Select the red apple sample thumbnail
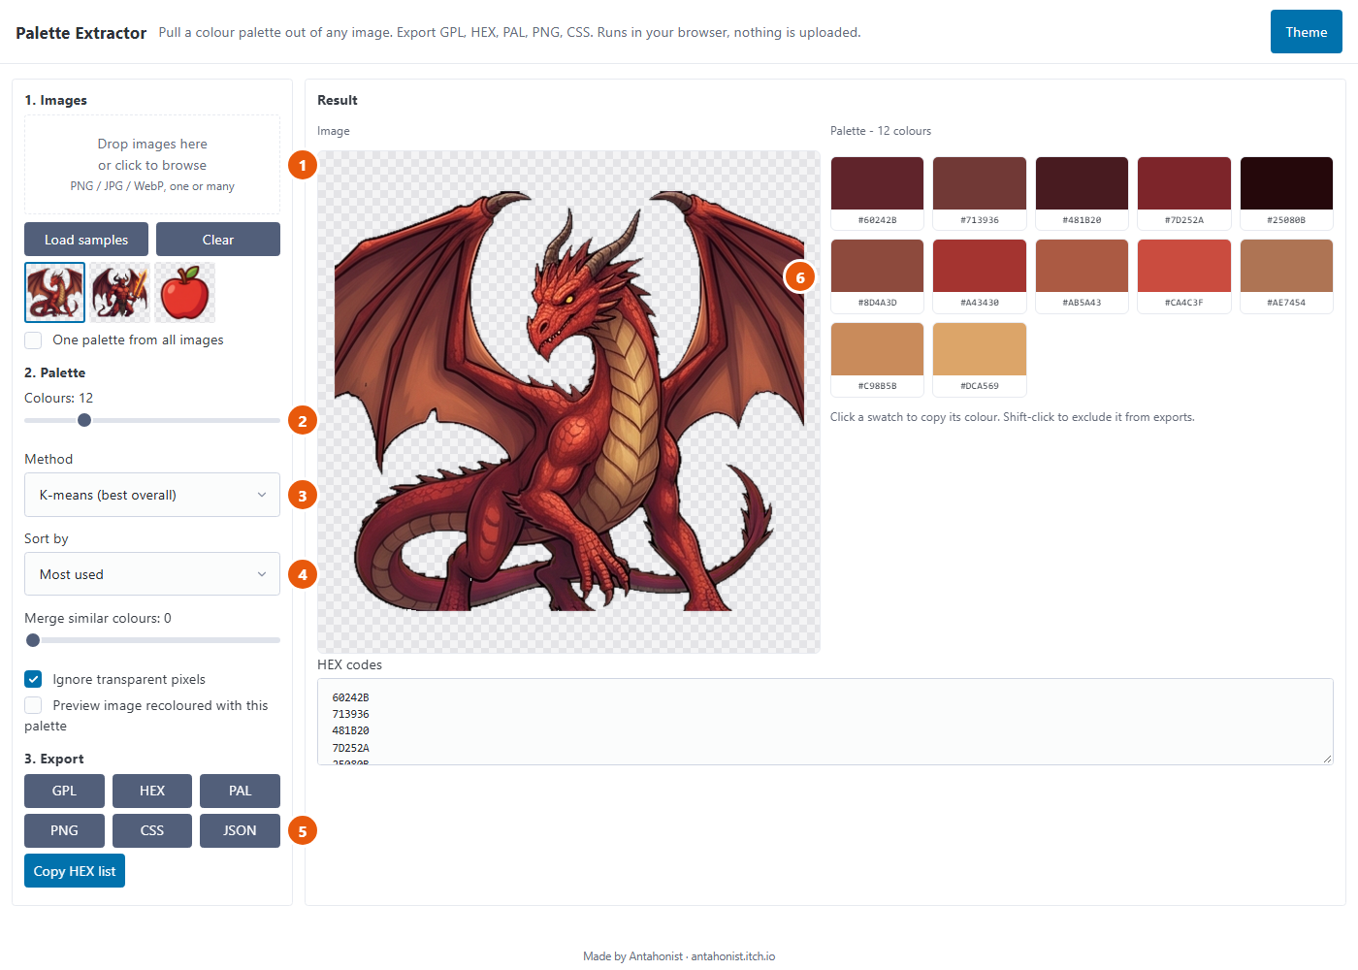This screenshot has width=1358, height=970. 185,292
